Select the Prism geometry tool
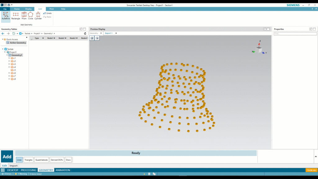Viewport: 318px width, 179px height. tap(24, 16)
